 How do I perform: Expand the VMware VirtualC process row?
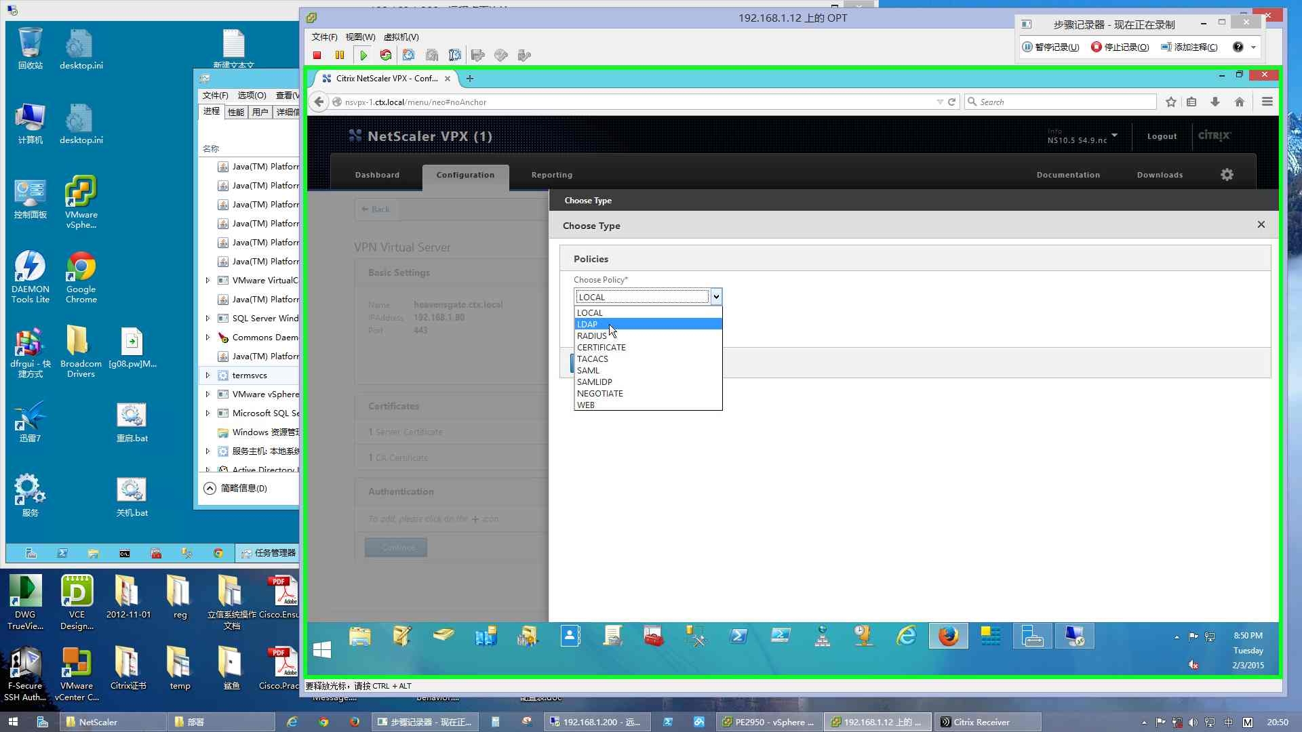point(208,281)
